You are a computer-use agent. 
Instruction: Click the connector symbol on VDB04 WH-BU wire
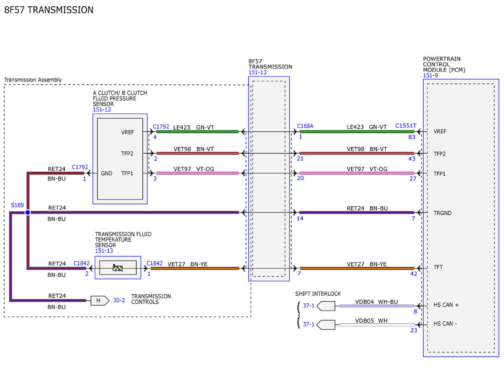pos(326,305)
